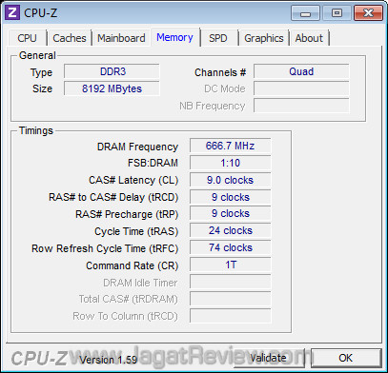Open the SPD tab
The height and width of the screenshot is (373, 388).
[x=218, y=38]
